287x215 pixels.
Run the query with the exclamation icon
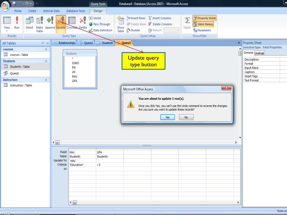point(17,20)
